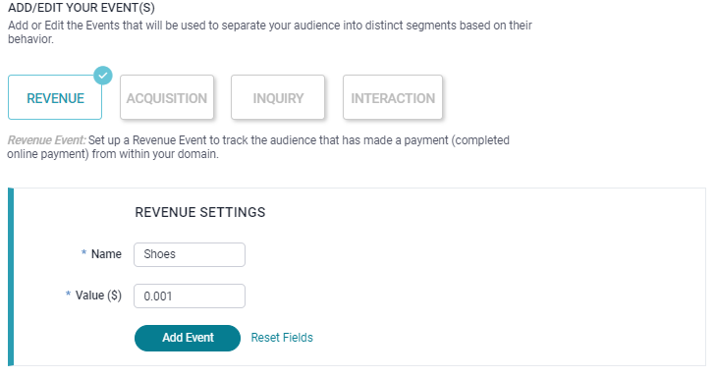Click the italic Revenue Event label
The width and height of the screenshot is (716, 377).
point(46,140)
